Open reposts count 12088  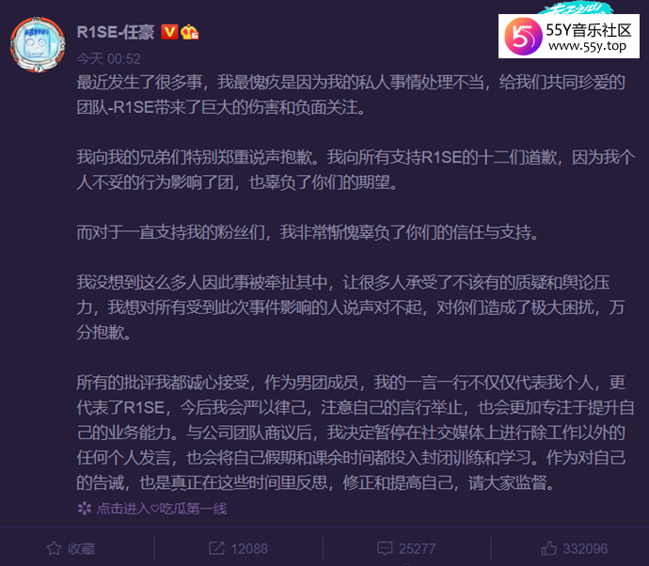coord(249,549)
